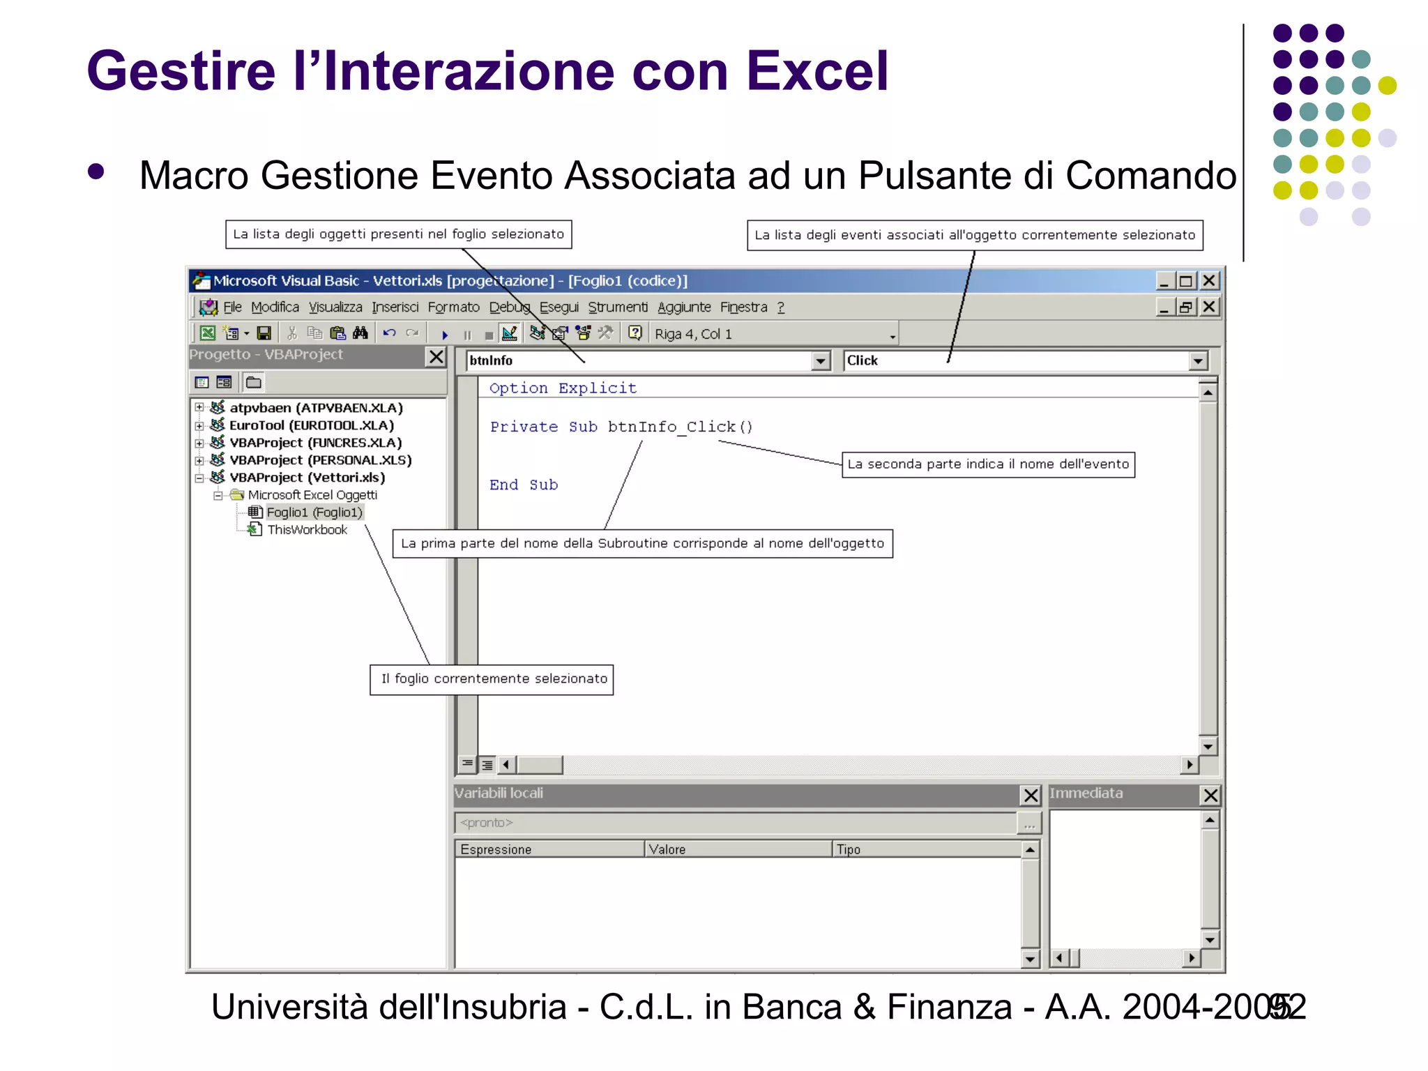Expand the atpvbaen (ATPVBAEN.XLA) project
Screen dimensions: 1428x1071
tap(199, 407)
